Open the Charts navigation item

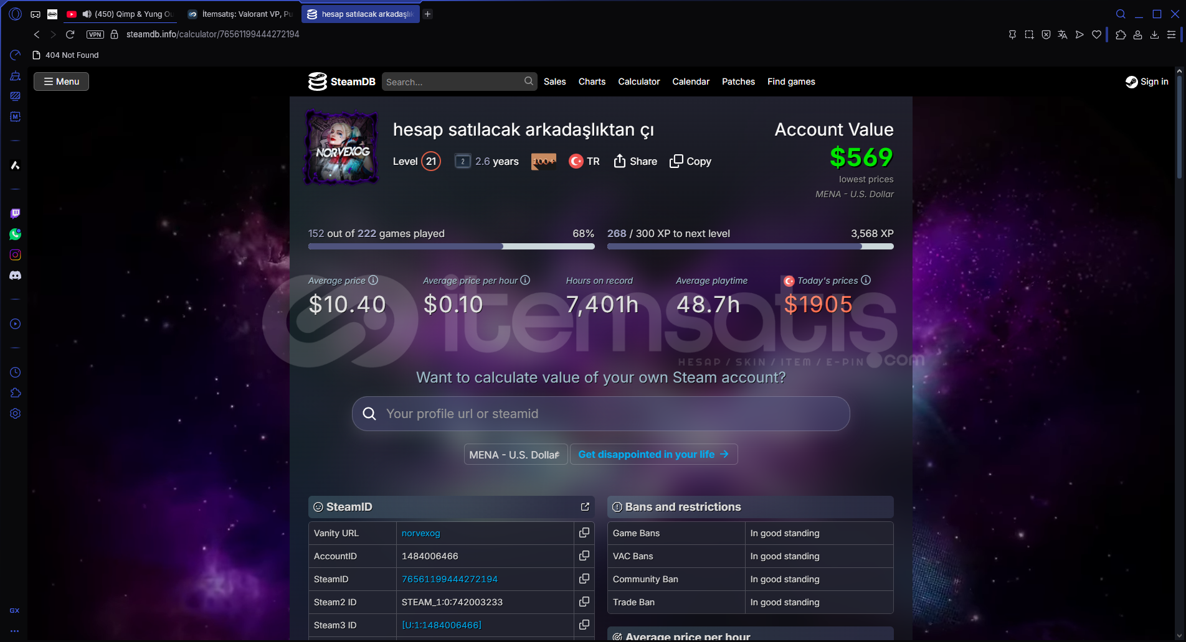pos(592,81)
